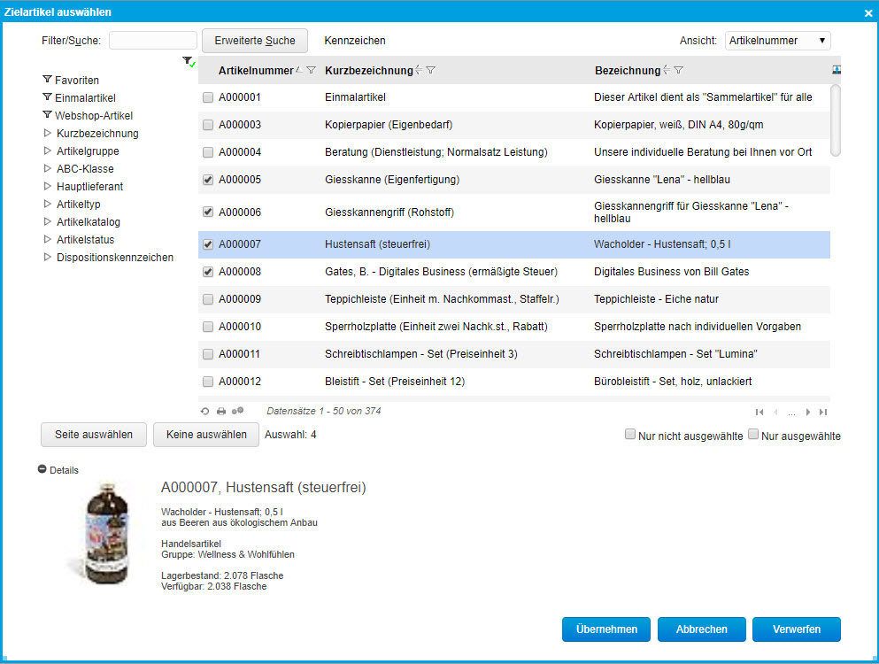The width and height of the screenshot is (879, 664).
Task: Click the Übernehmen button
Action: click(606, 629)
